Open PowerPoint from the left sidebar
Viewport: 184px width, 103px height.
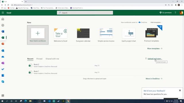3,44
